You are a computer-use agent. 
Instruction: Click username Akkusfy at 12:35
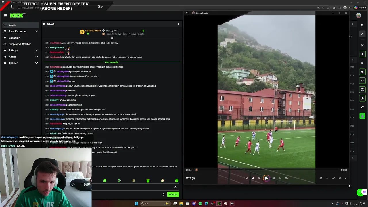pyautogui.click(x=54, y=100)
